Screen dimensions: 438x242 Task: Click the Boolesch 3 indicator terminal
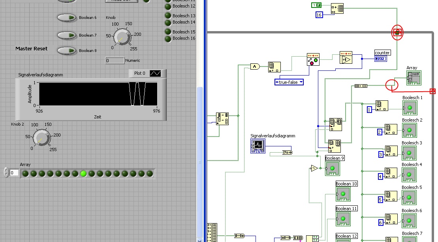(x=409, y=153)
